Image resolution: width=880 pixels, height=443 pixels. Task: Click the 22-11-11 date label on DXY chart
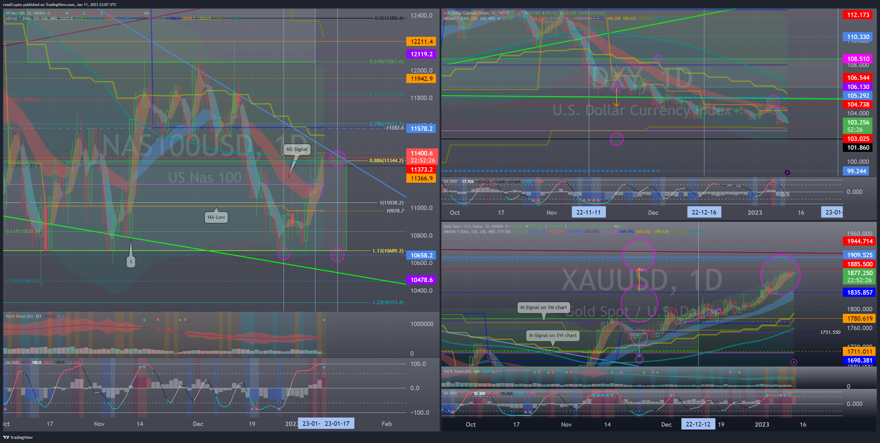[x=589, y=212]
